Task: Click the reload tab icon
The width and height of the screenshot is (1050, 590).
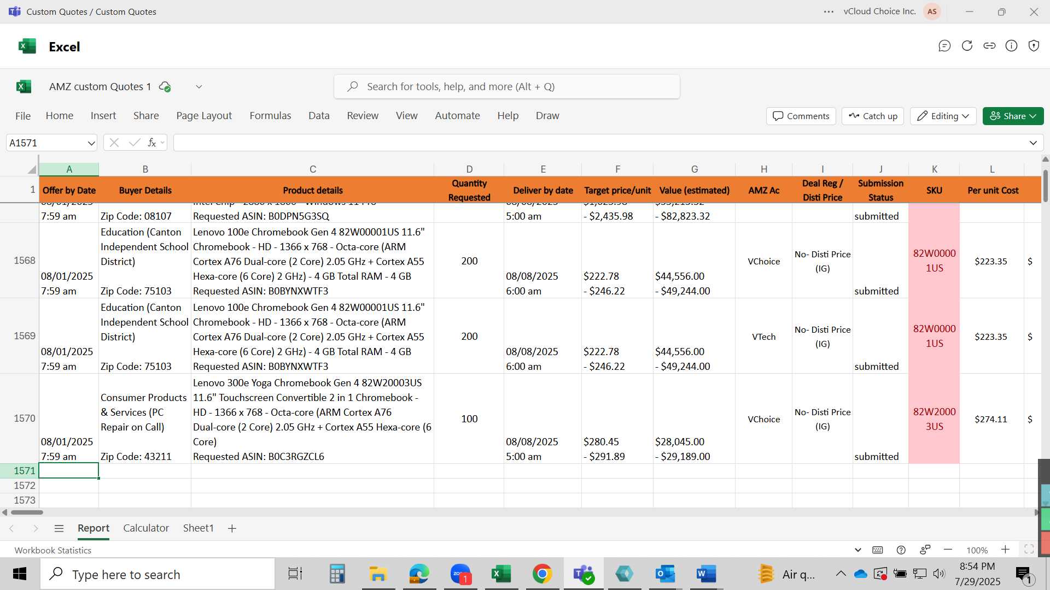Action: 967,46
